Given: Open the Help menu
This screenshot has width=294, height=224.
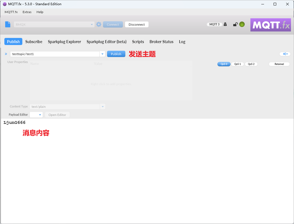Looking at the screenshot, I should point(40,12).
